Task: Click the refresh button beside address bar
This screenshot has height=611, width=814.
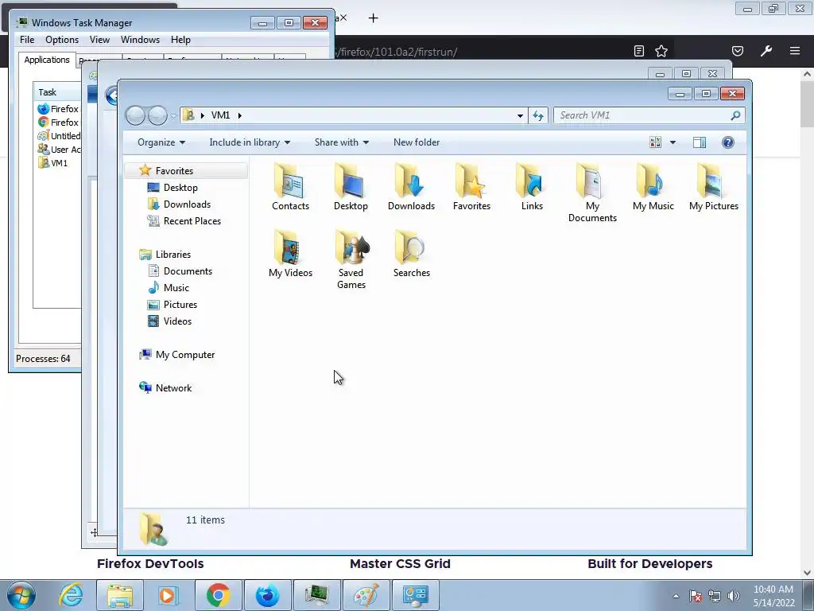Action: [x=538, y=115]
